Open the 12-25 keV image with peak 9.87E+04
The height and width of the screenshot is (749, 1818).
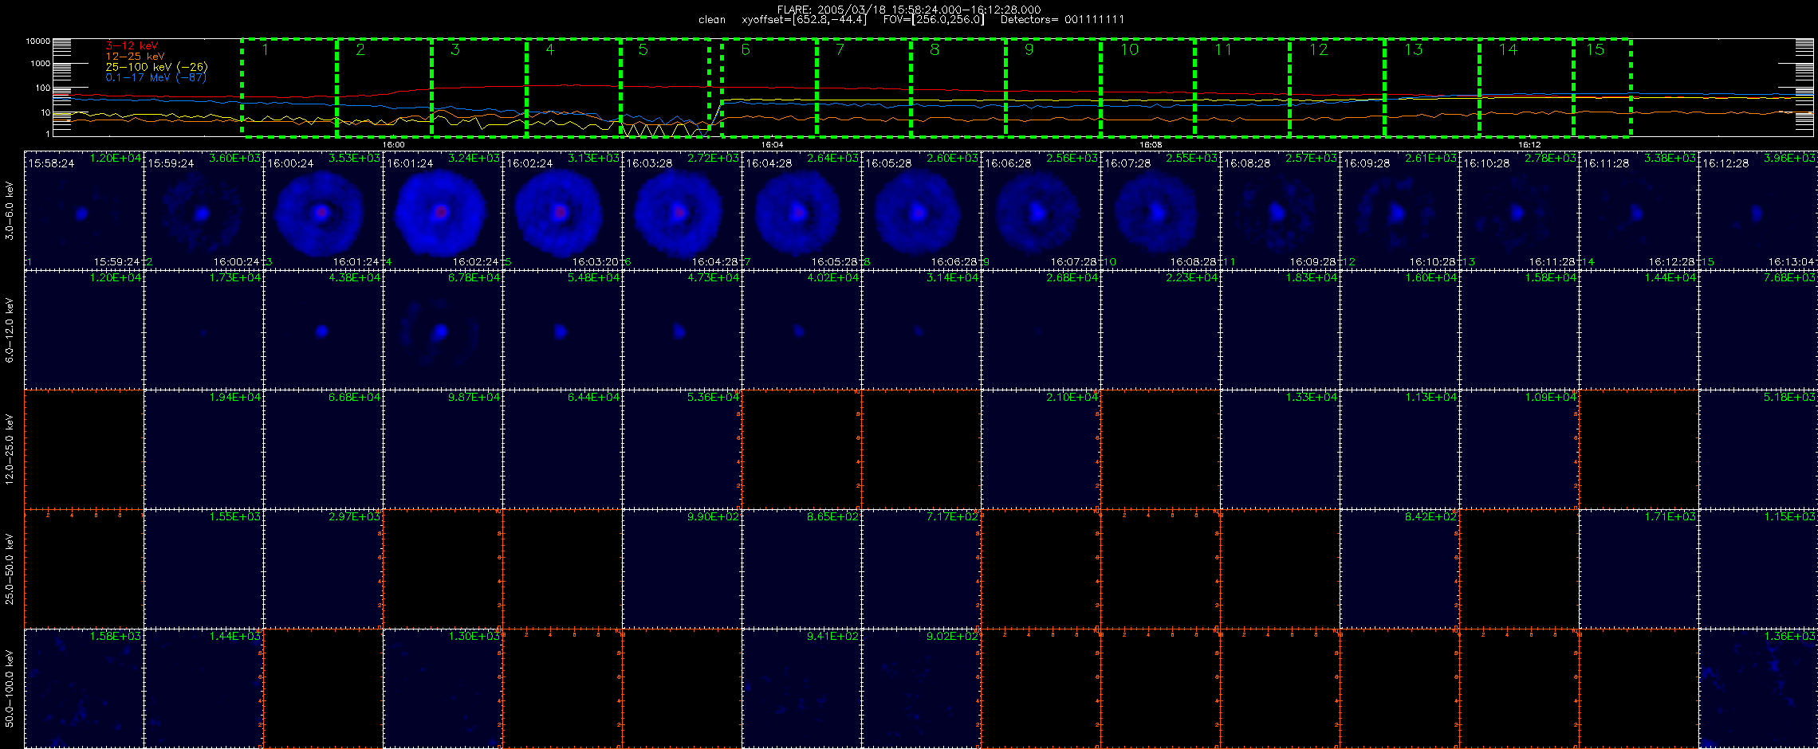tap(443, 449)
